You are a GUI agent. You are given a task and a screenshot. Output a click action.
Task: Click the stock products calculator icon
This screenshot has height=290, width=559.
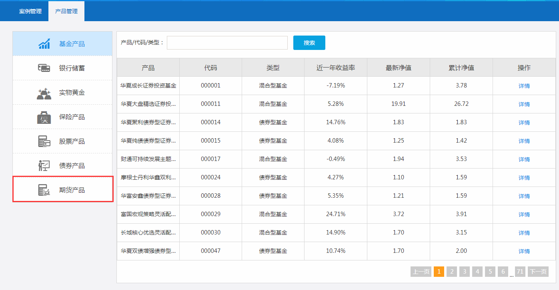click(44, 141)
